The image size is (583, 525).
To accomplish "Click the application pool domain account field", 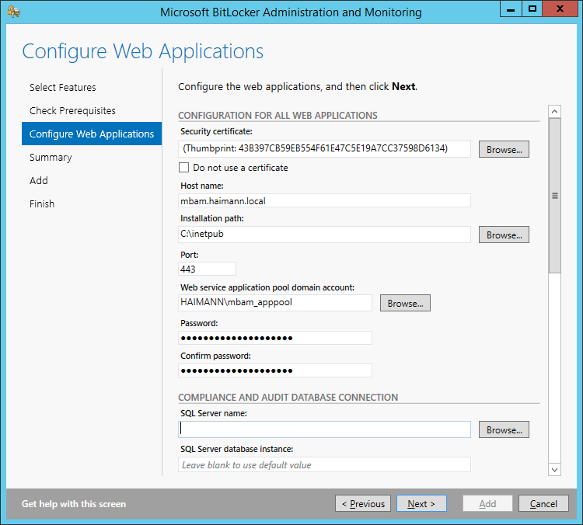I will [275, 302].
